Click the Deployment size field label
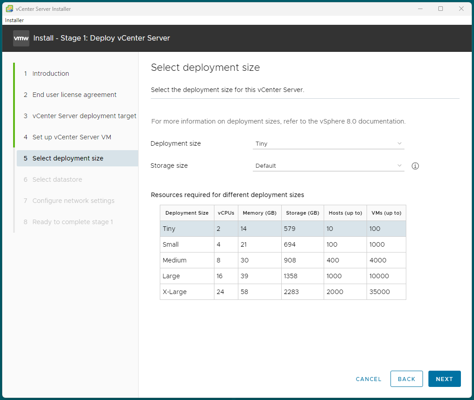 (x=176, y=143)
